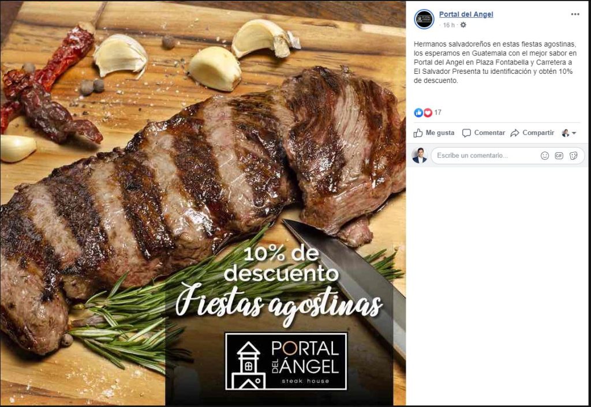Screen dimensions: 591x407
Task: Expand the comment-as profile selector dropdown
Action: 569,133
